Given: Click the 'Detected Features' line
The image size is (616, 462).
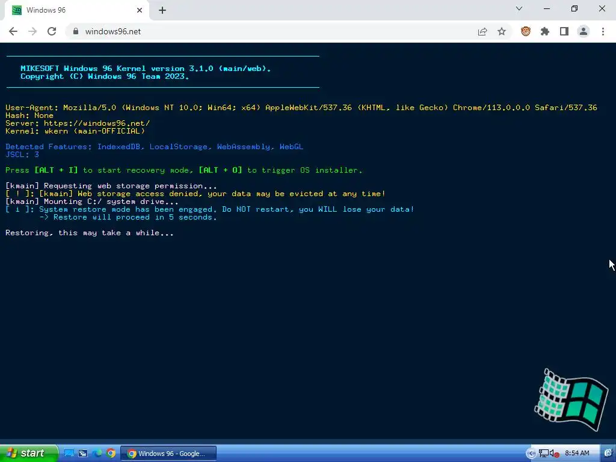Looking at the screenshot, I should pyautogui.click(x=155, y=147).
